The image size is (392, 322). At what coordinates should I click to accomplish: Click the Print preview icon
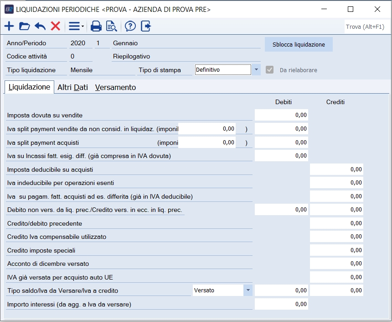[111, 26]
